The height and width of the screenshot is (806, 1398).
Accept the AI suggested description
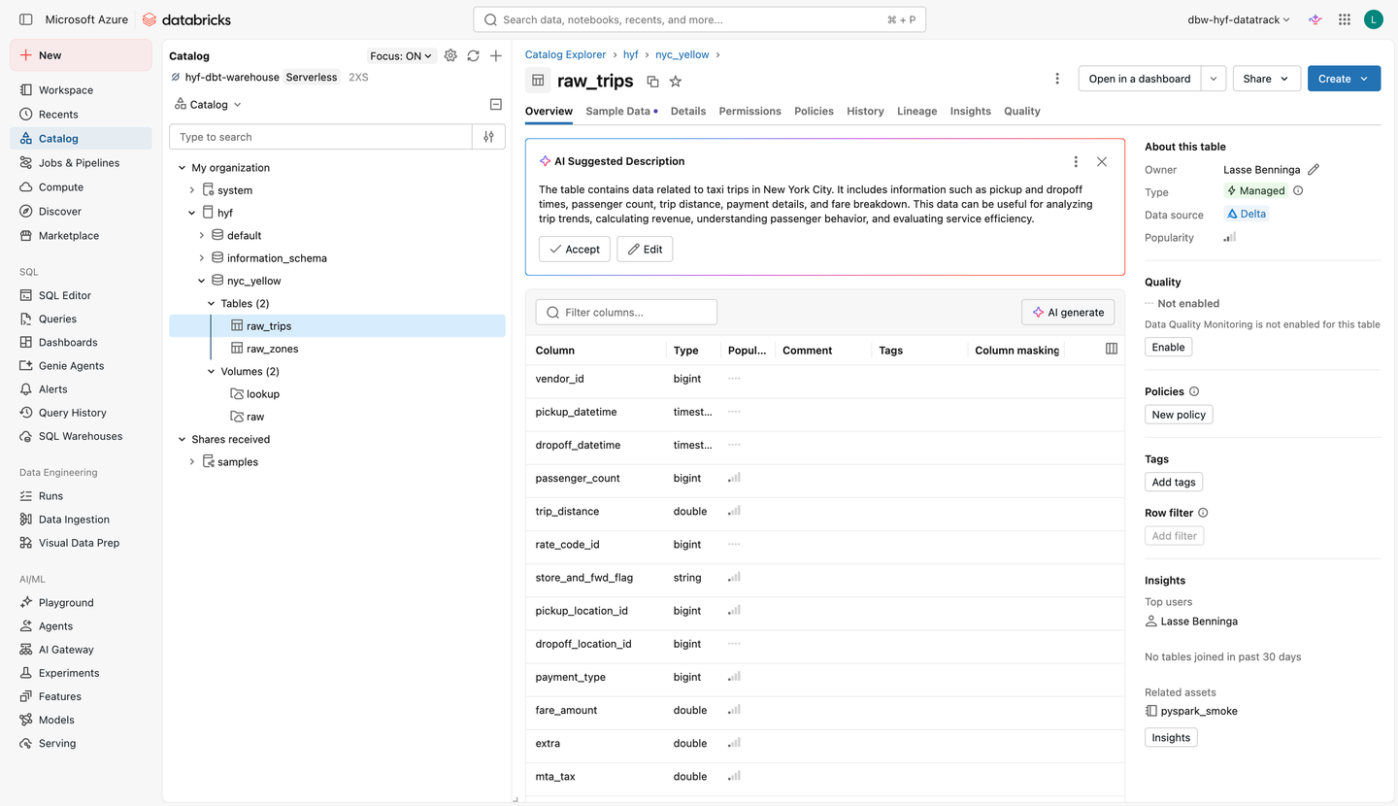(x=575, y=250)
